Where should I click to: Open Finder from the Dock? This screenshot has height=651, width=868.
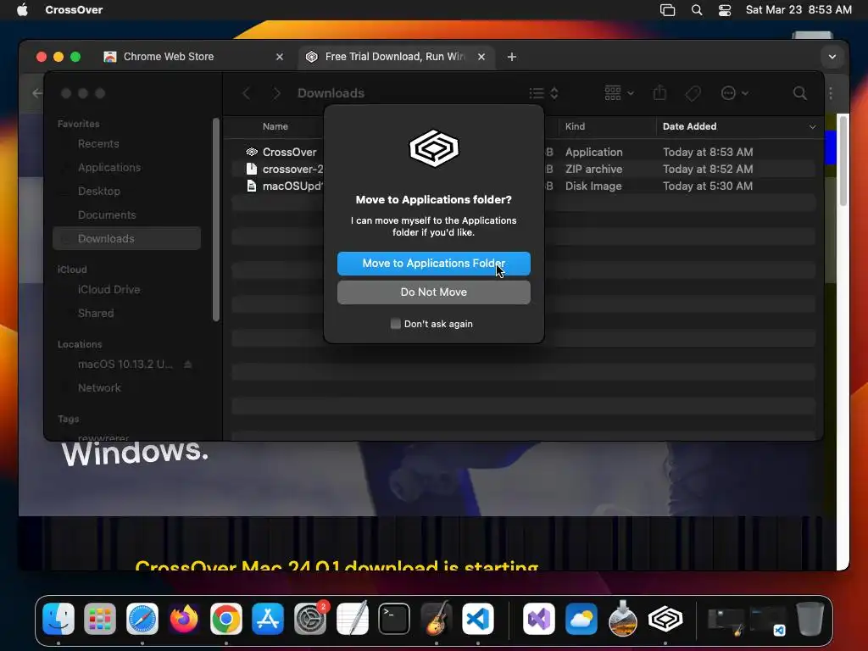coord(58,618)
